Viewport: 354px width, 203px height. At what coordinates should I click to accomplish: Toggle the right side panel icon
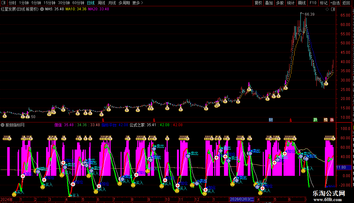point(333,9)
